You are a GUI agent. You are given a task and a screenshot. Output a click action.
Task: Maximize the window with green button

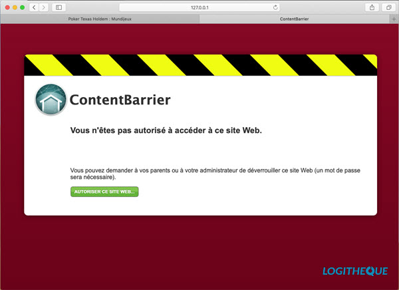(23, 7)
